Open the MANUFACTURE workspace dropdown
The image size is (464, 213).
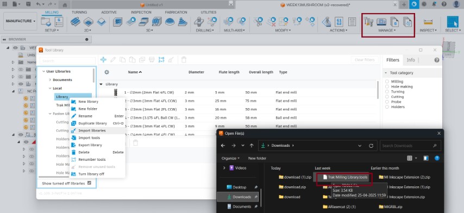20,21
